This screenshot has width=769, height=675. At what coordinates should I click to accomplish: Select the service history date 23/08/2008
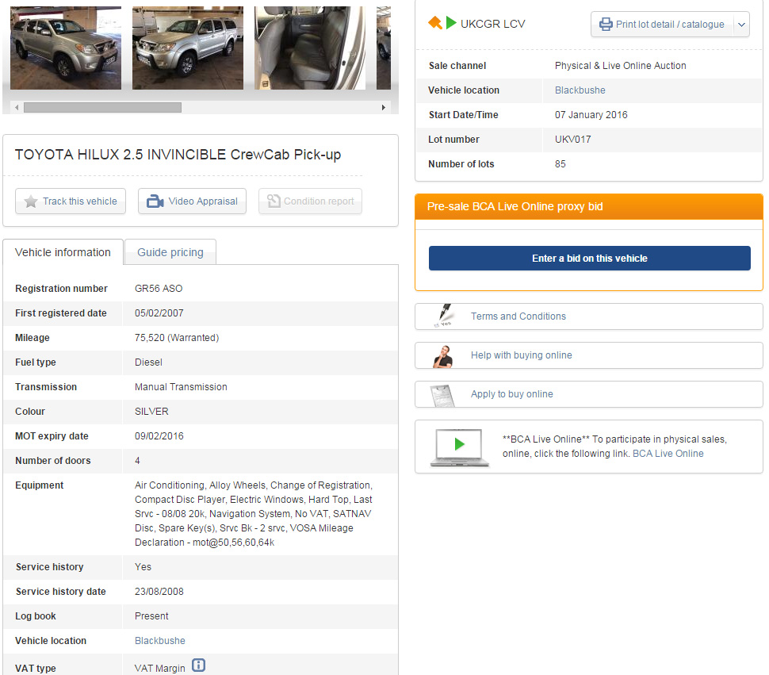pyautogui.click(x=159, y=592)
